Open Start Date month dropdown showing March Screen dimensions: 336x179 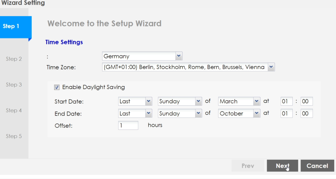tap(239, 101)
